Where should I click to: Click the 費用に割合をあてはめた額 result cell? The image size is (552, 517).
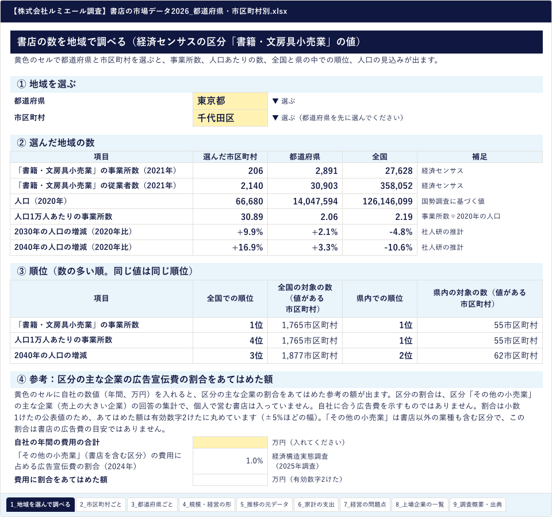(x=230, y=480)
